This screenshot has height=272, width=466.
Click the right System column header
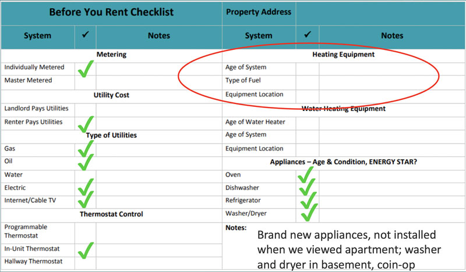259,35
